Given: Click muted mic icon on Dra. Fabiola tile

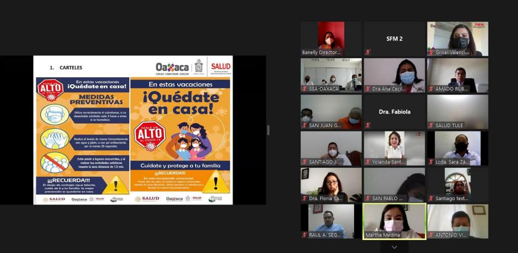Looking at the screenshot, I should 368,125.
